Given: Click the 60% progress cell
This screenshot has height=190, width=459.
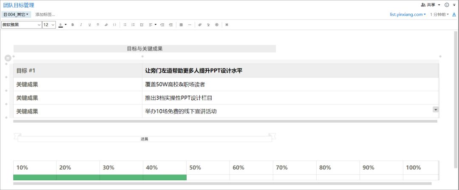Looking at the screenshot, I should click(x=251, y=168).
